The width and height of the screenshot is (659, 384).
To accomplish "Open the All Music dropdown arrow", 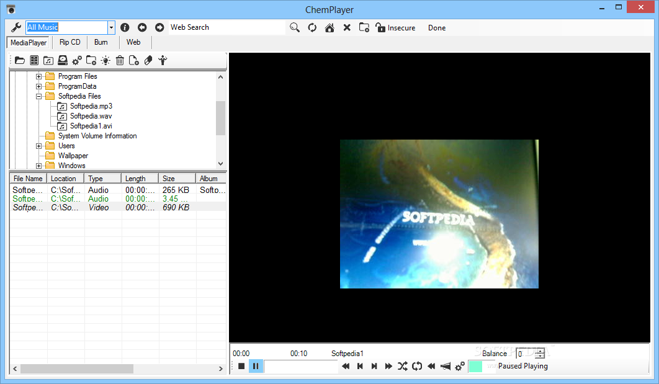I will [111, 28].
